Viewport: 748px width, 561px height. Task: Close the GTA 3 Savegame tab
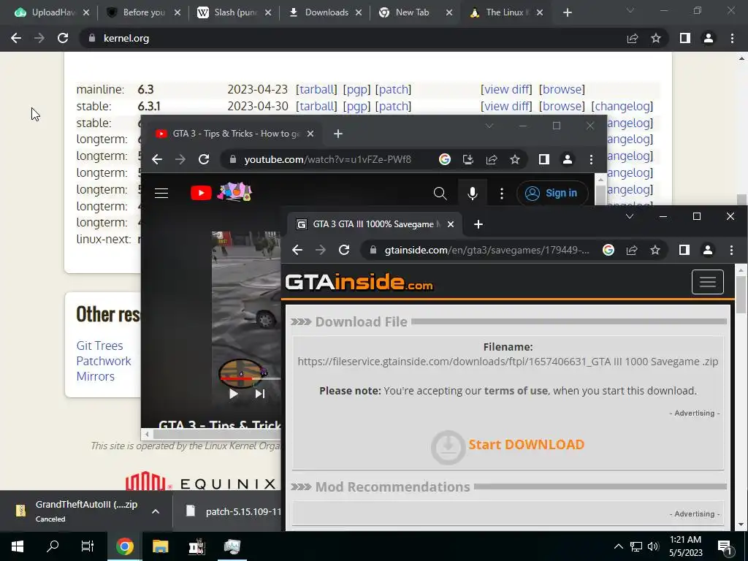coord(450,224)
